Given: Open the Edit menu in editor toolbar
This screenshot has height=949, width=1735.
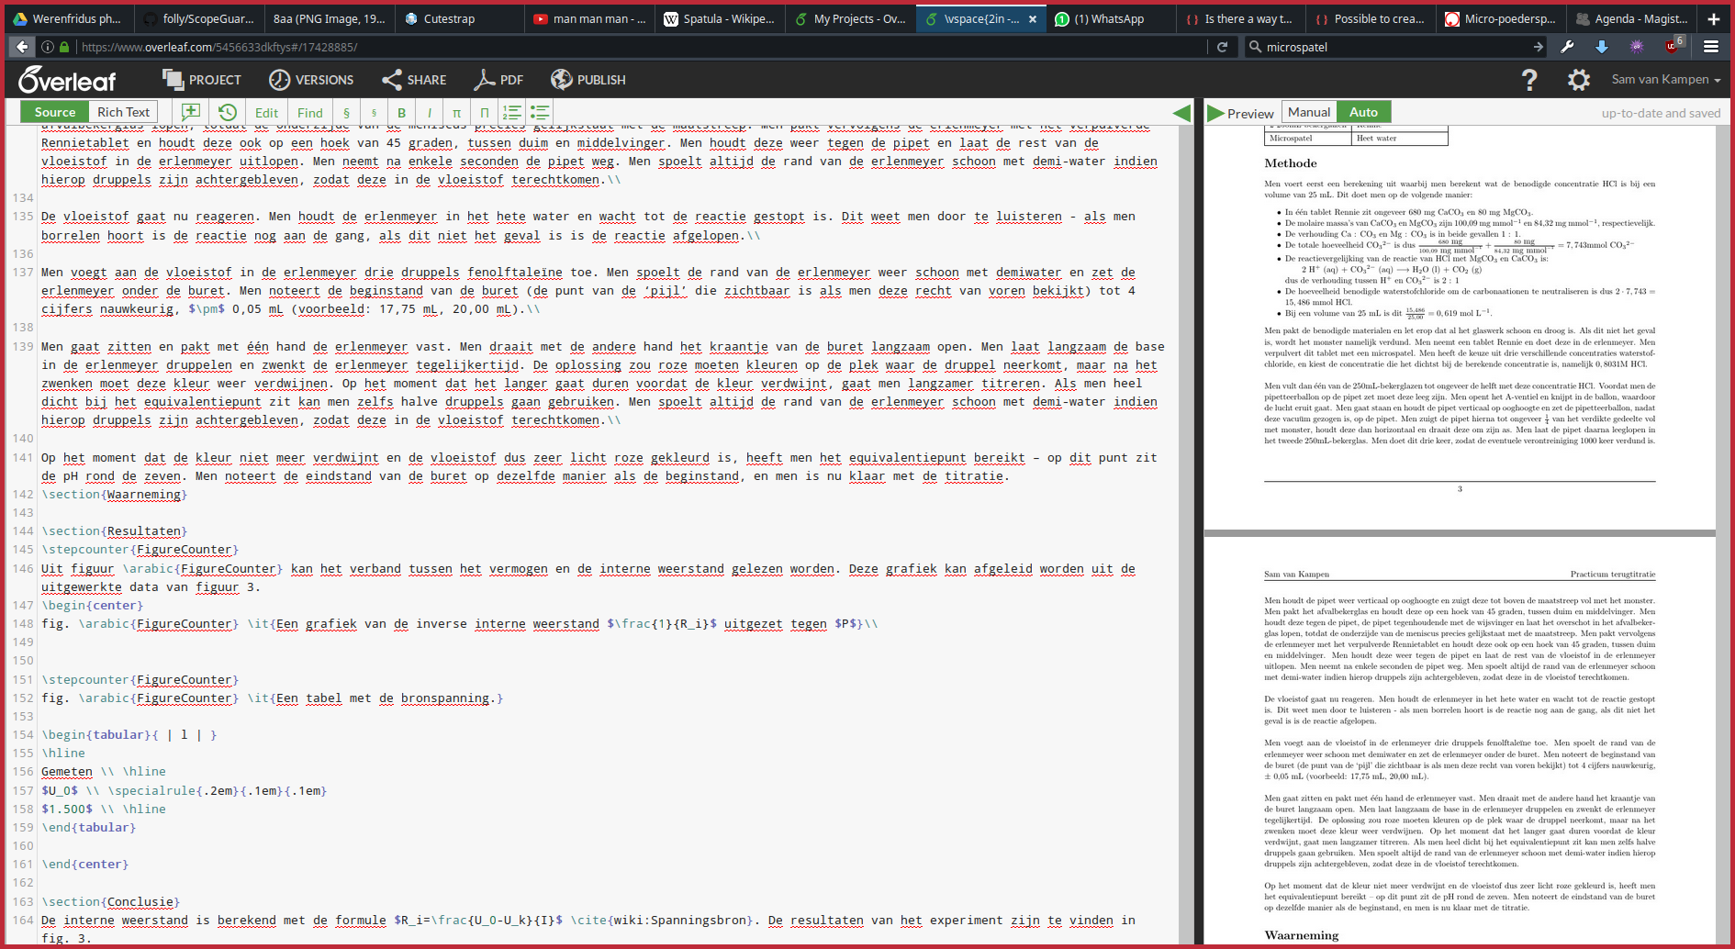Looking at the screenshot, I should [x=266, y=113].
